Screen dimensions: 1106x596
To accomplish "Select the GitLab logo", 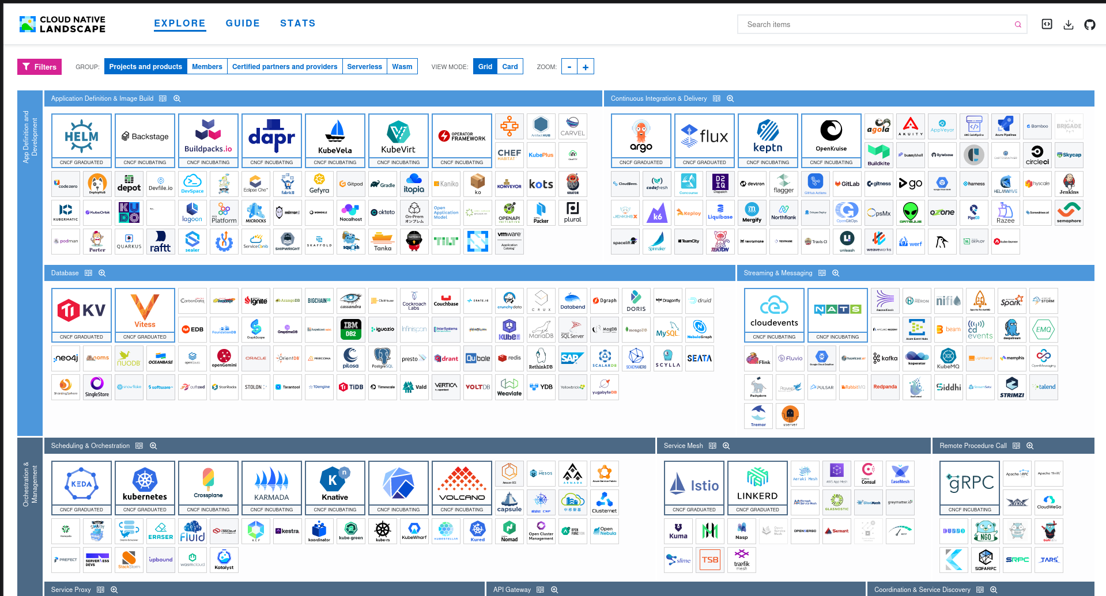I will coord(847,184).
